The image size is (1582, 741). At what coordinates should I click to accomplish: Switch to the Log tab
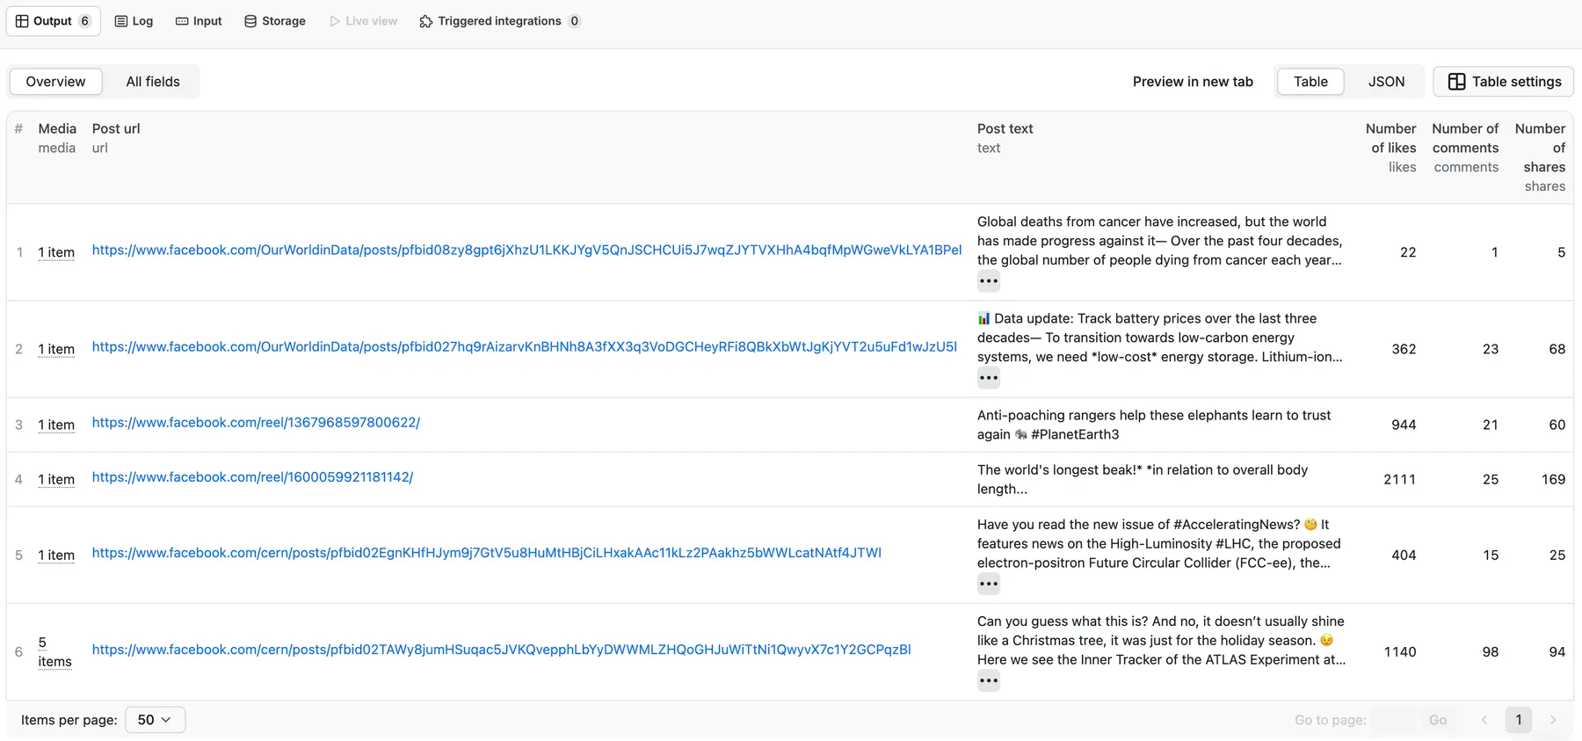pos(134,21)
